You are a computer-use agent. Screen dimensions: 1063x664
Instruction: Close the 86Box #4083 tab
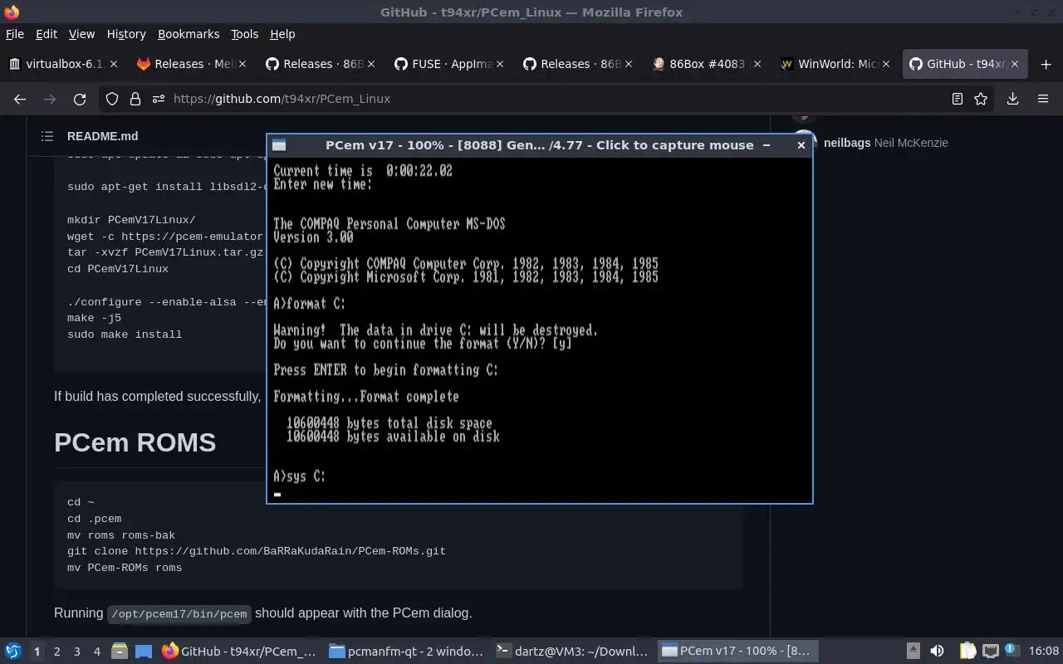pyautogui.click(x=757, y=64)
